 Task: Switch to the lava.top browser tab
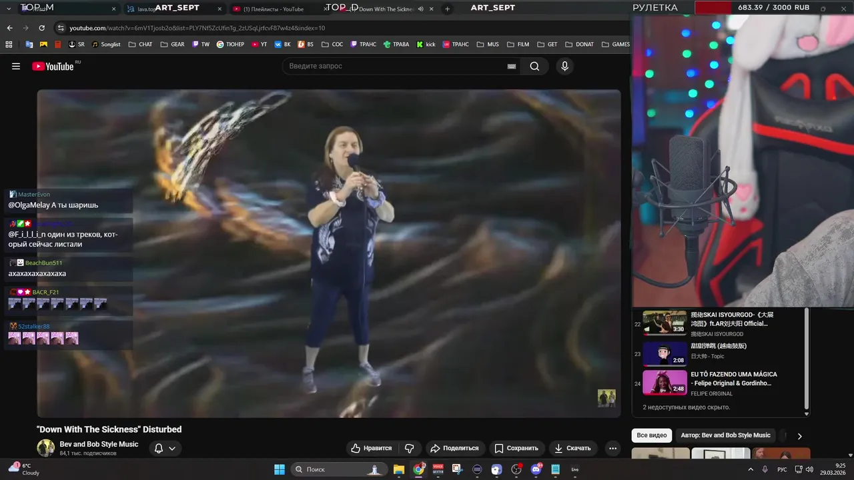[x=173, y=9]
